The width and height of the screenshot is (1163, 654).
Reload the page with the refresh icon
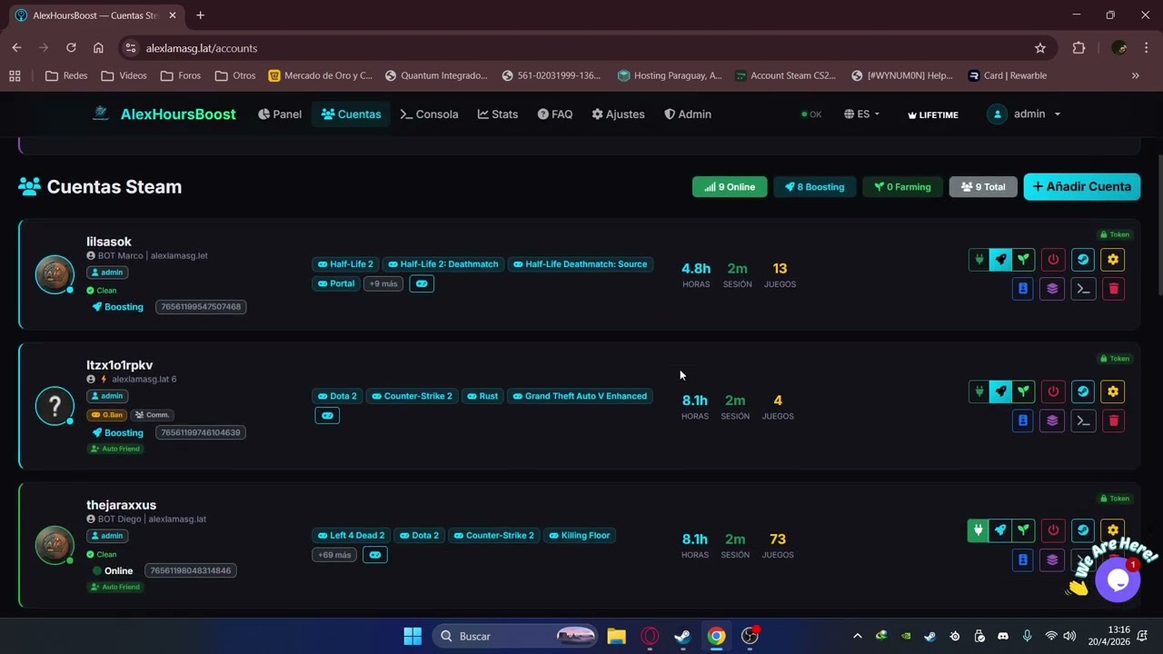tap(71, 48)
